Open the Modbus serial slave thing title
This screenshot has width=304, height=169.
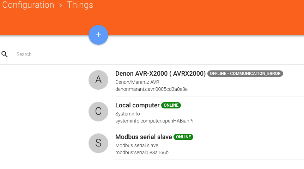point(144,137)
